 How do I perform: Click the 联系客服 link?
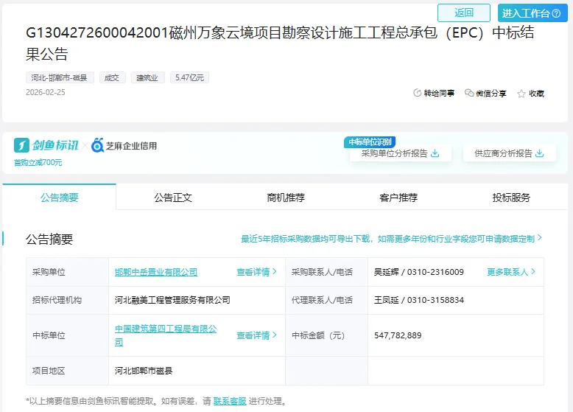[229, 402]
